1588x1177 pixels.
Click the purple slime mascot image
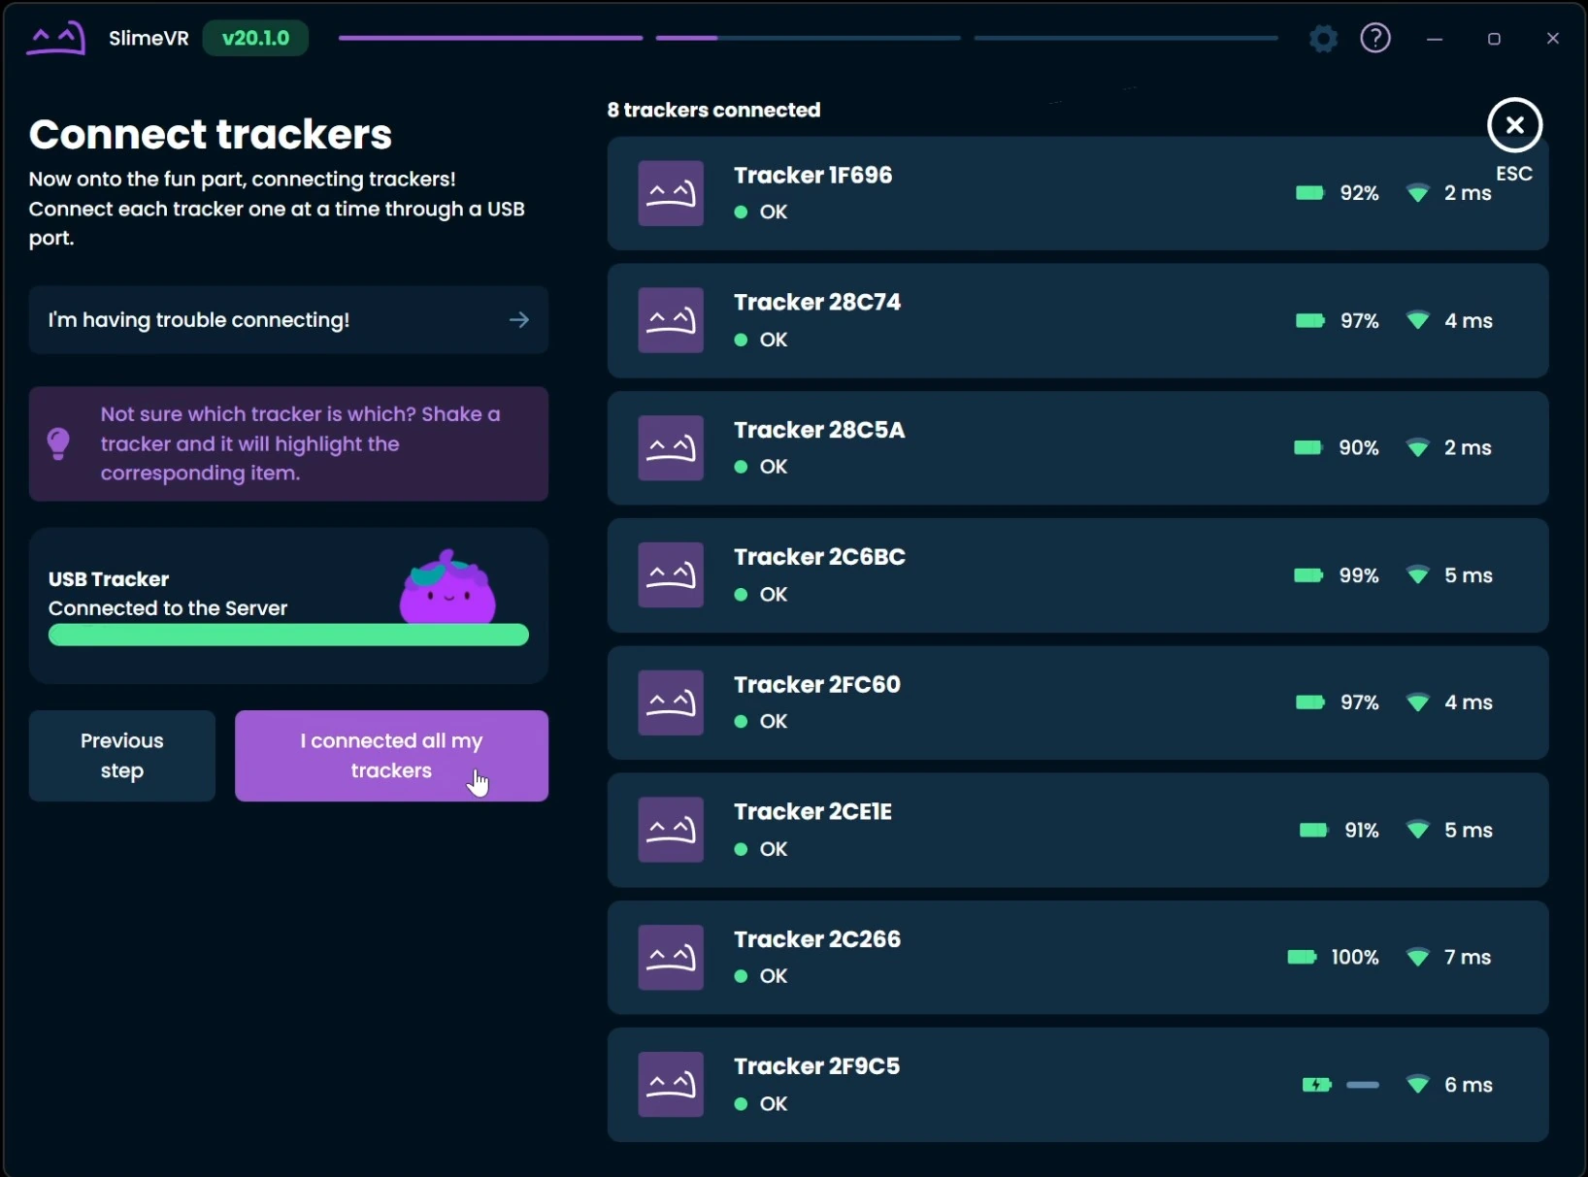click(447, 587)
